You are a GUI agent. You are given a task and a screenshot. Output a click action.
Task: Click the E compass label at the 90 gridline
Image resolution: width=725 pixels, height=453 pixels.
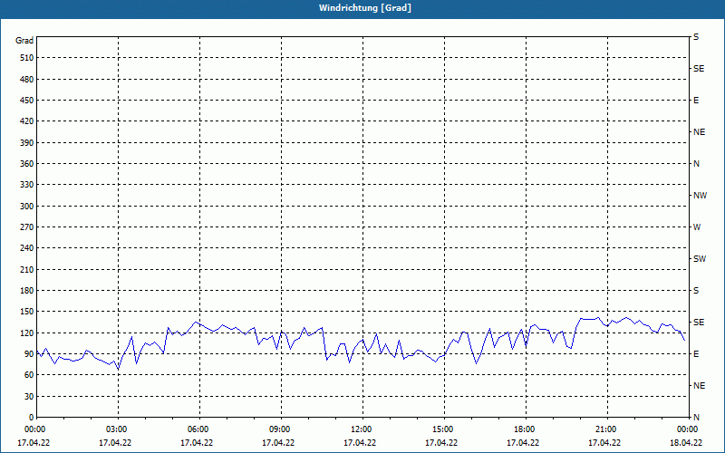[696, 354]
